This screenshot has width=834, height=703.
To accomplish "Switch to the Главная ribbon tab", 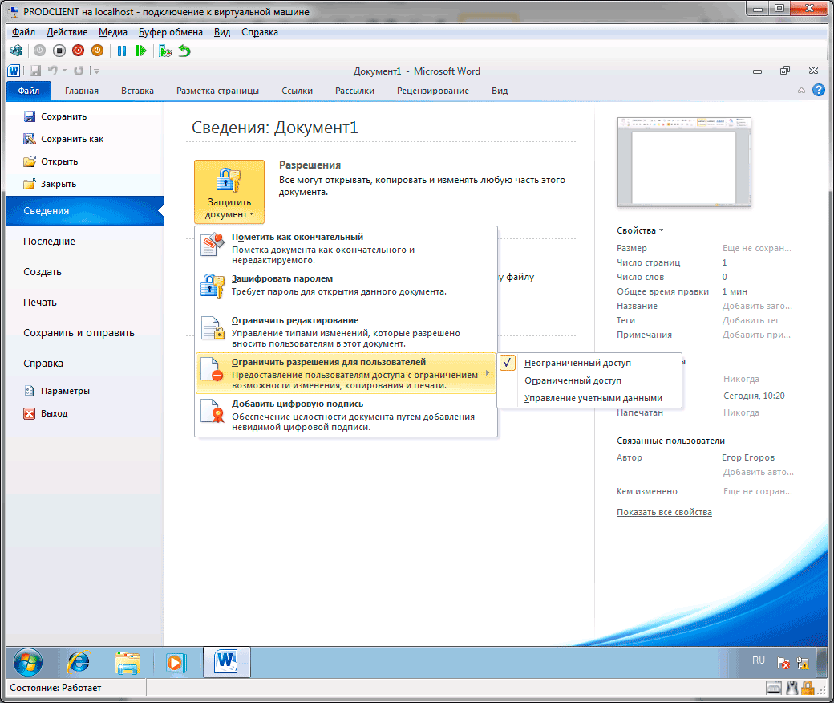I will 81,91.
